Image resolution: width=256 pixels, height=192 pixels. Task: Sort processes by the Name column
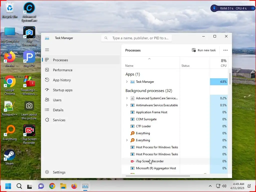coord(150,63)
